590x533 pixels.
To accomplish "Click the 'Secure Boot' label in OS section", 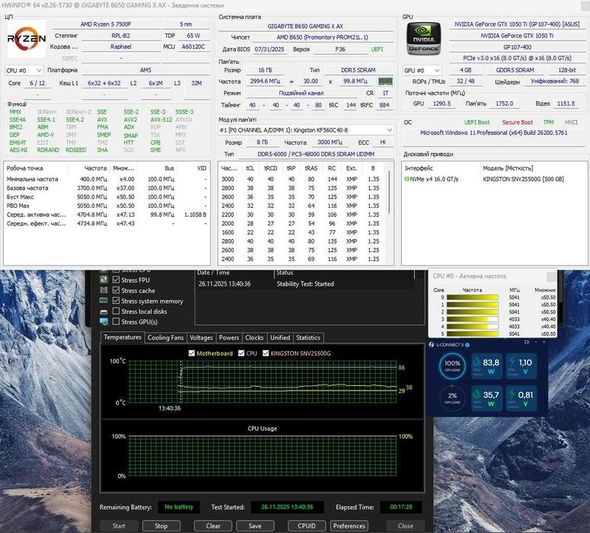I will [x=518, y=123].
